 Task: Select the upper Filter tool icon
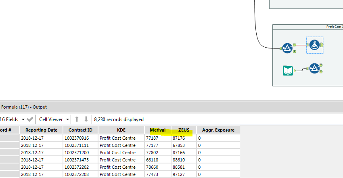(x=287, y=48)
